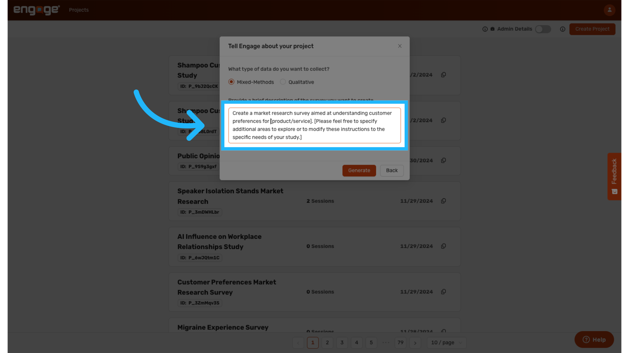Click the Create Project button

(592, 29)
